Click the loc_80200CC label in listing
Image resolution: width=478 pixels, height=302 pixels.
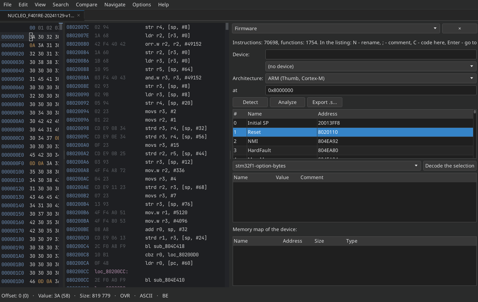coord(111,271)
